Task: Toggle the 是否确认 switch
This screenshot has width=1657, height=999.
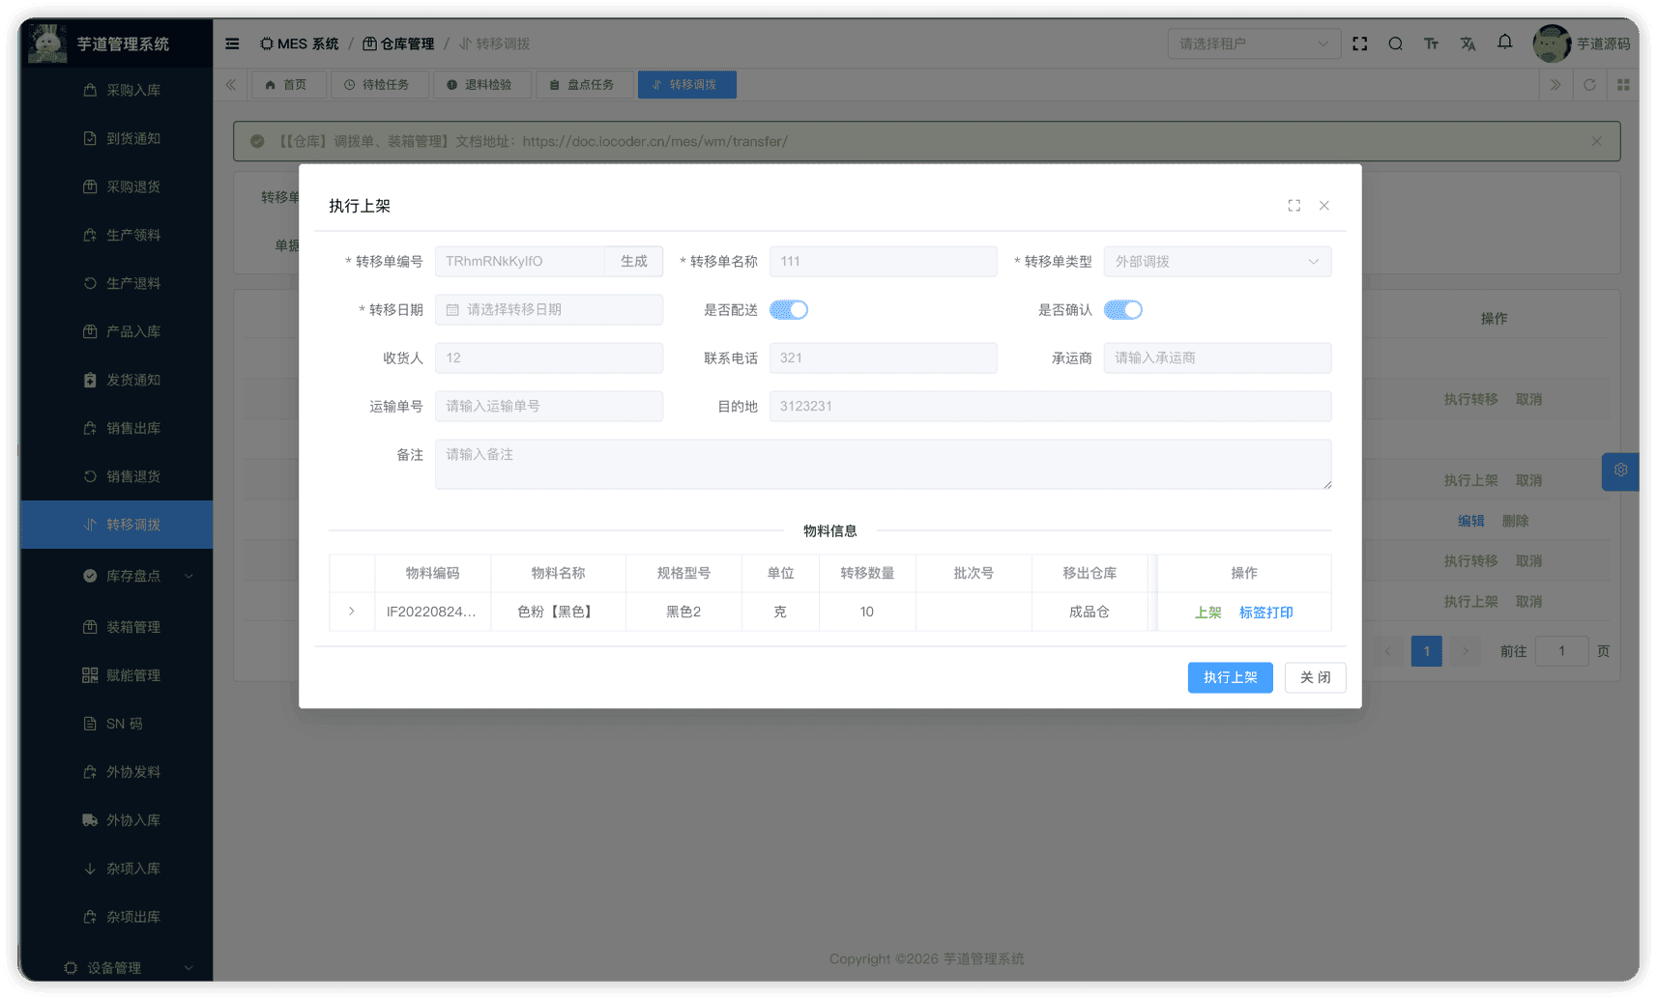Action: [1122, 310]
